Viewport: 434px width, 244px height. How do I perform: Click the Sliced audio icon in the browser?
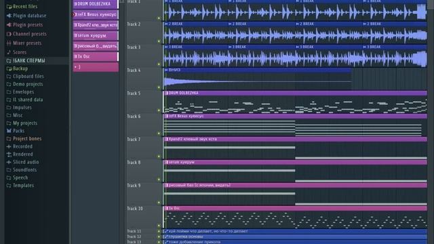[9, 162]
